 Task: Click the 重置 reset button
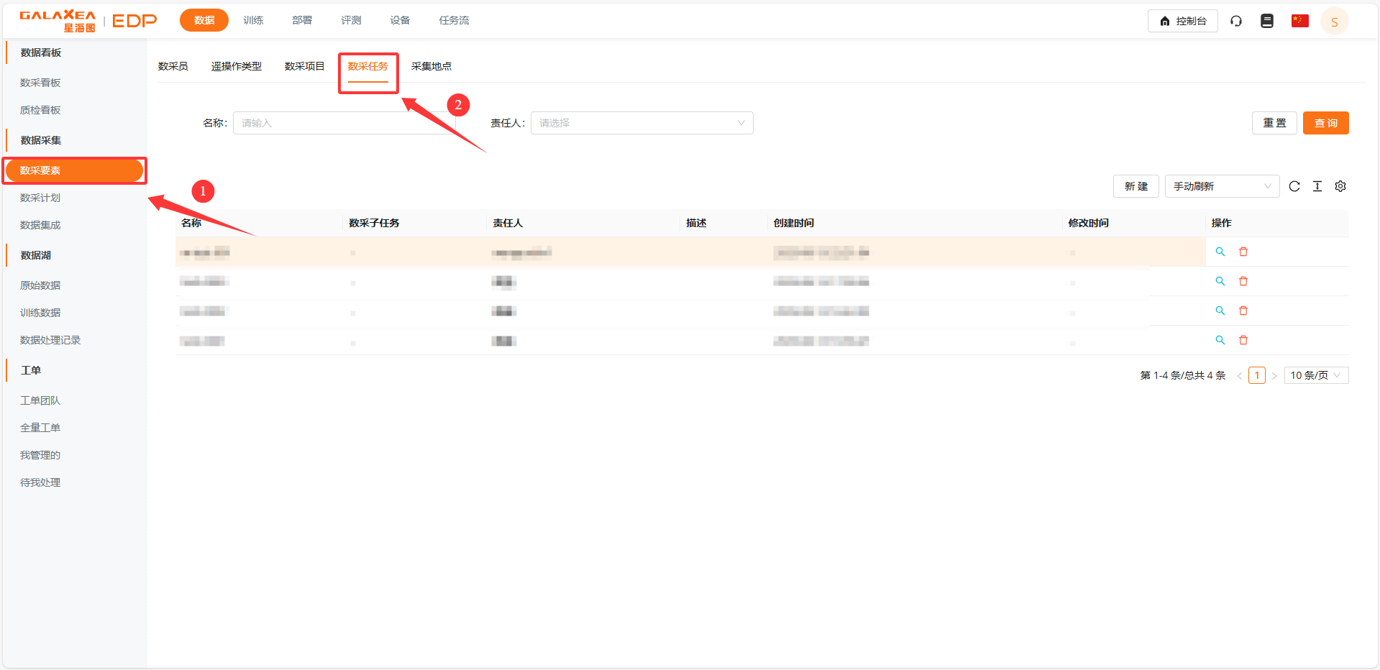point(1274,123)
